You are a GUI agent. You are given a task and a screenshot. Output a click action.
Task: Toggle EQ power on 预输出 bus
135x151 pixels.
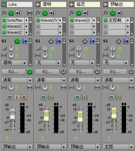click(x=131, y=72)
